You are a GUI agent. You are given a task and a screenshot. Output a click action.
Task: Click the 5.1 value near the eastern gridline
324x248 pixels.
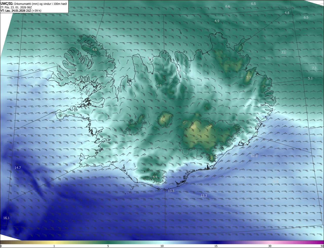tap(310, 78)
